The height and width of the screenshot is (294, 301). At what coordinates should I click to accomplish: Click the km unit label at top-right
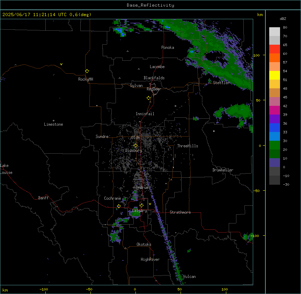click(260, 15)
